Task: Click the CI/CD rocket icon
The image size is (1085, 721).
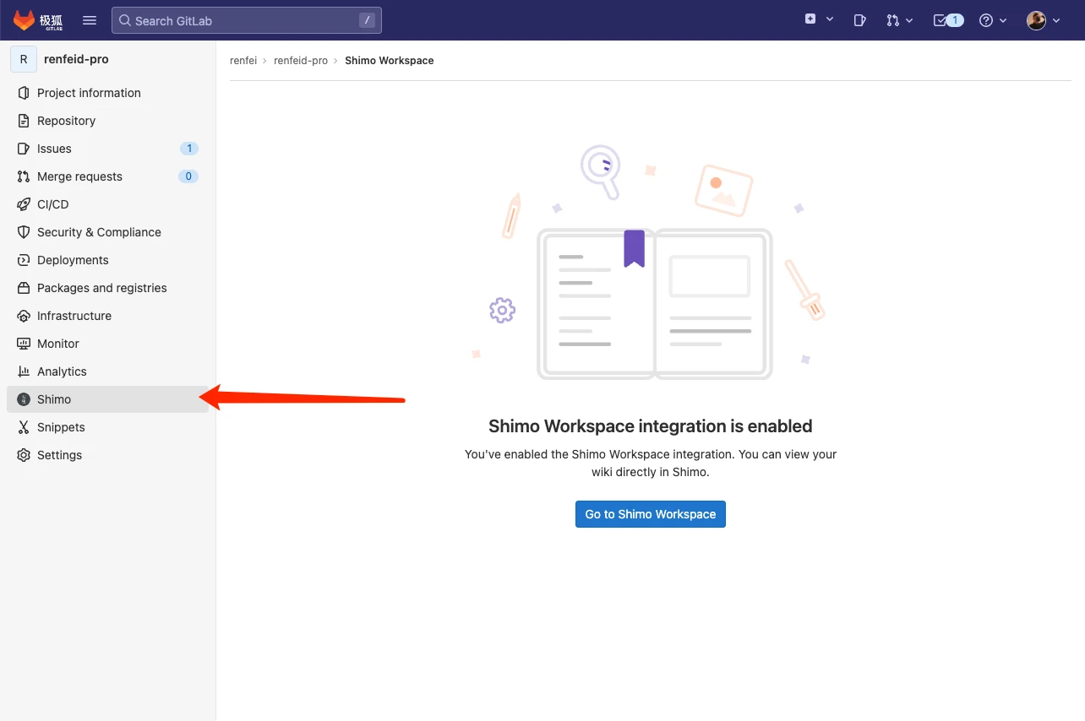Action: coord(24,204)
